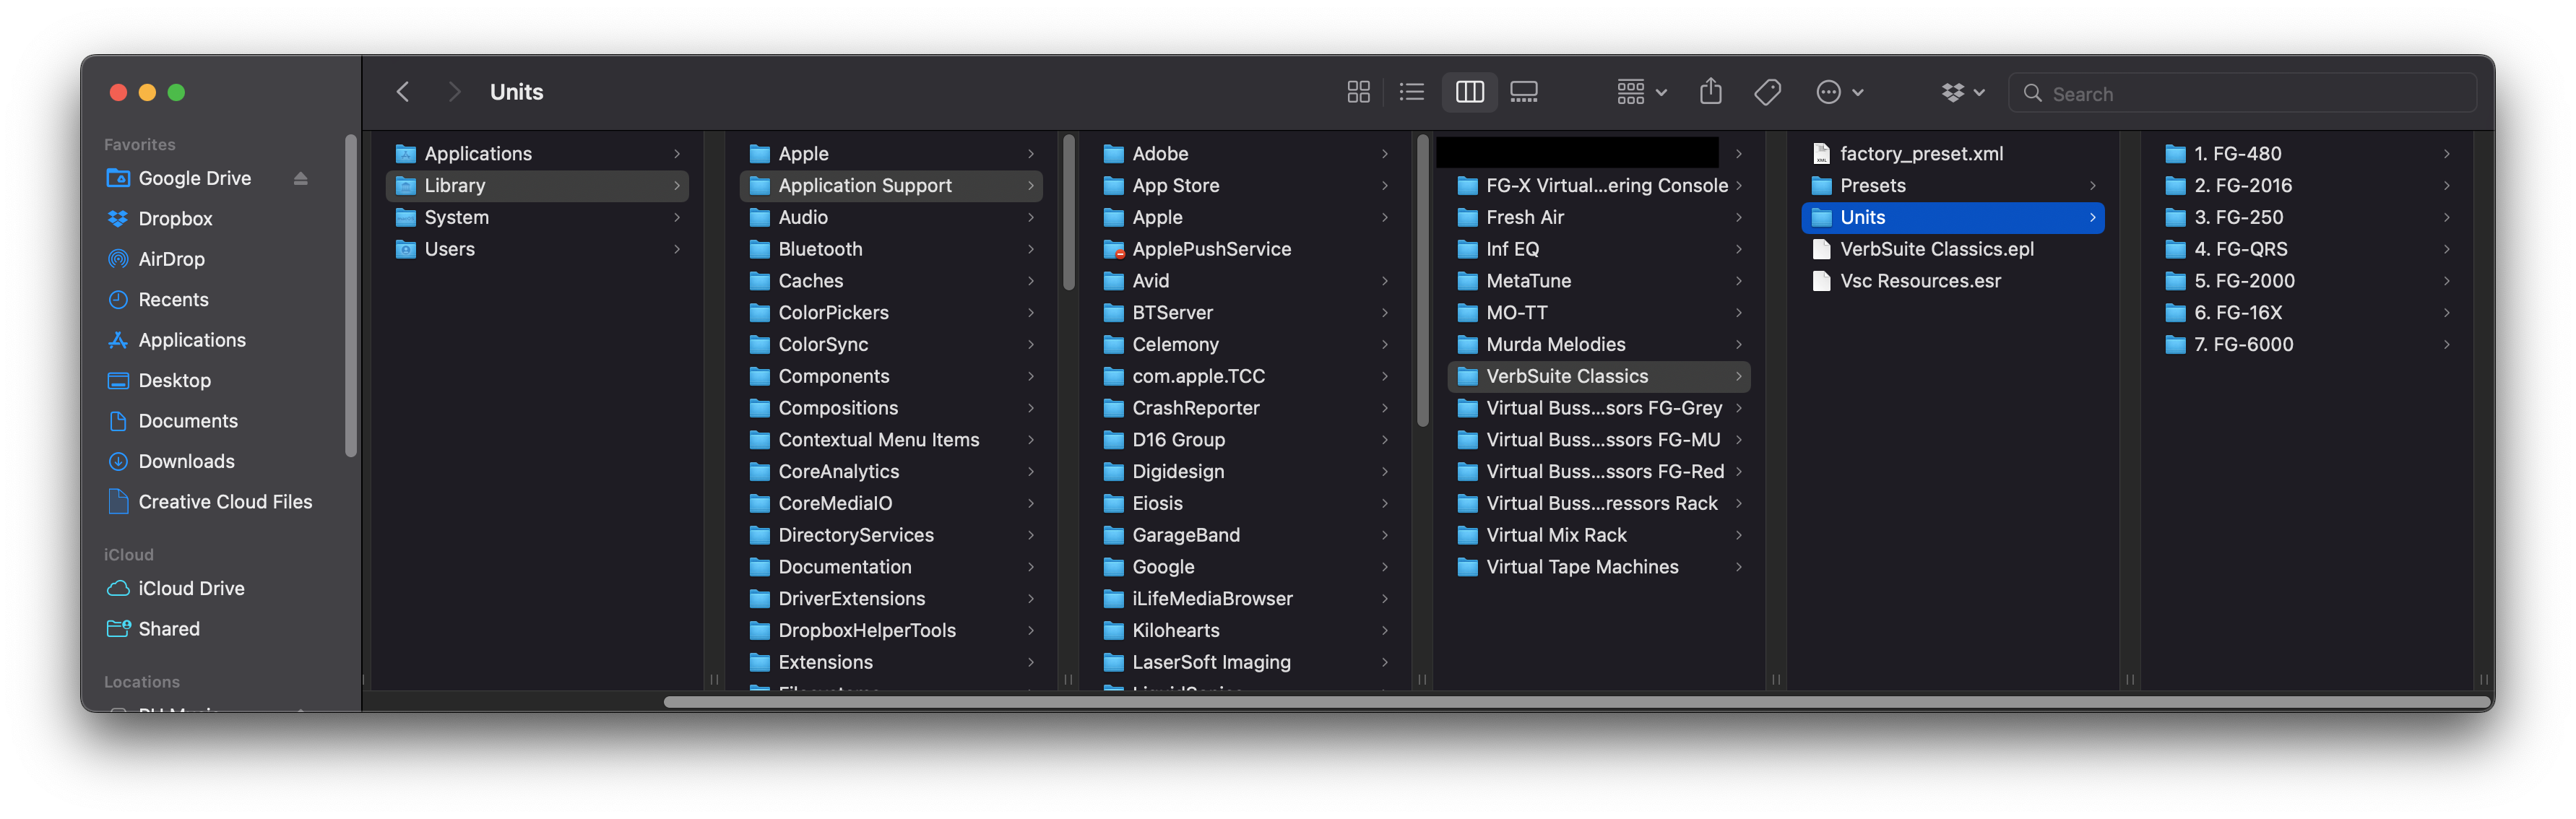Screen dimensions: 2576x819
Task: Select the Library folder
Action: [537, 186]
